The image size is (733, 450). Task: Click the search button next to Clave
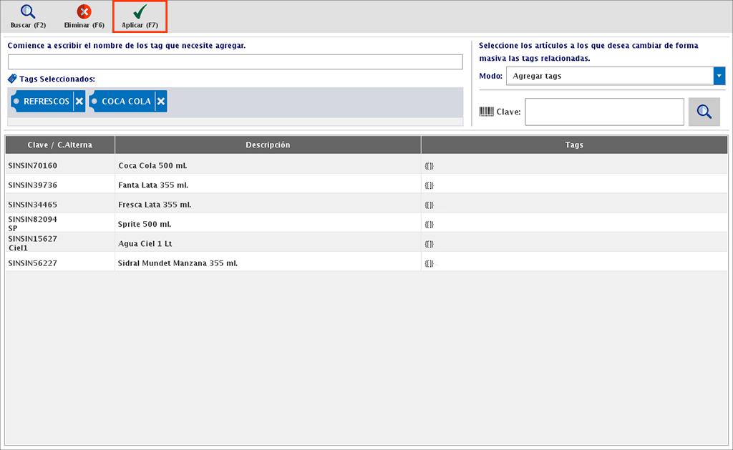704,112
